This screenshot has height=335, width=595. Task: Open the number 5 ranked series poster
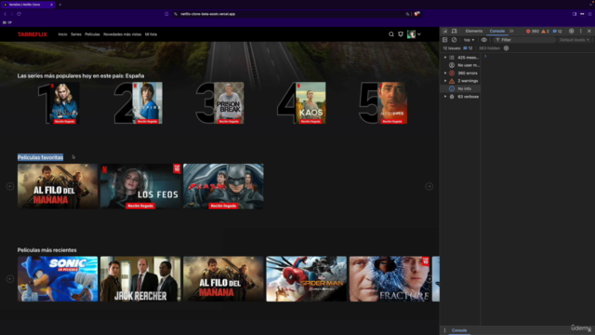(392, 103)
